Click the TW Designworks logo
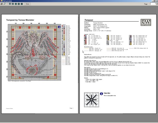 click(146, 22)
